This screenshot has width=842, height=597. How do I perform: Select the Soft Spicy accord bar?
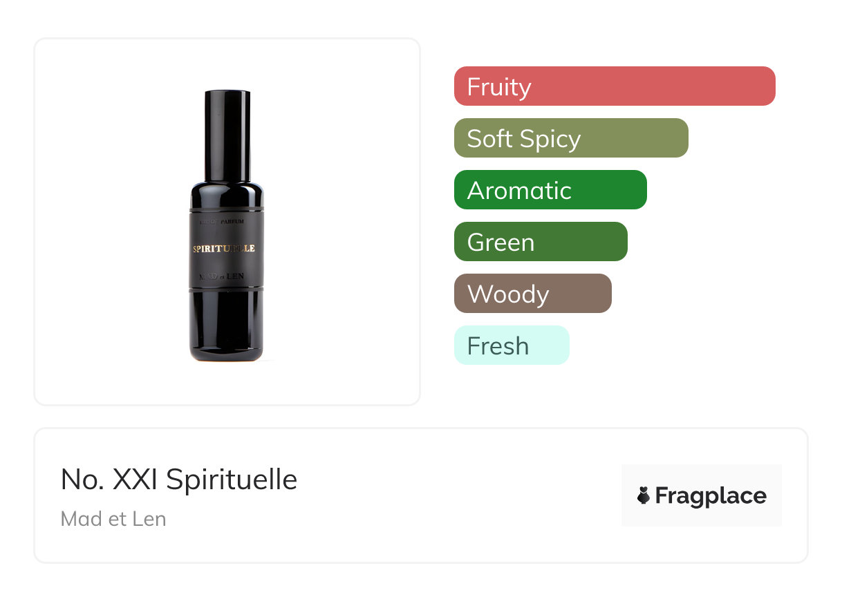[570, 138]
